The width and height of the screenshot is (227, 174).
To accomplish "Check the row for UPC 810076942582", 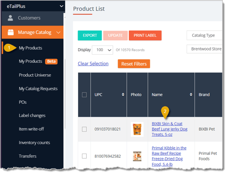I will [84, 156].
